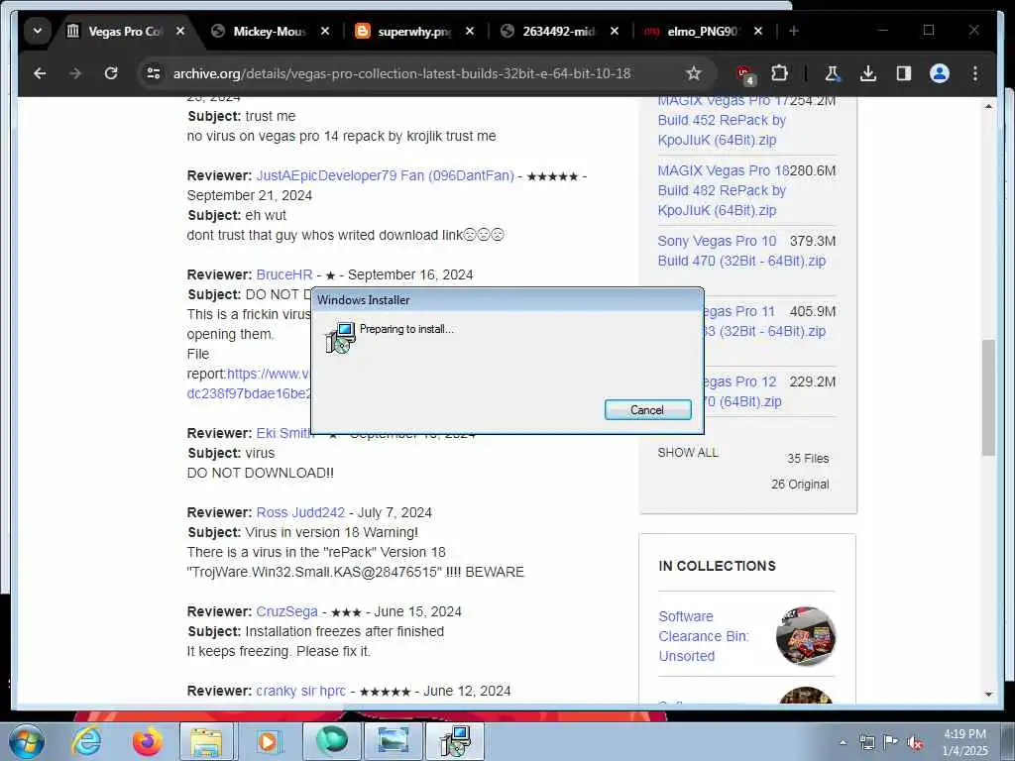Screen dimensions: 1015x761
Task: Open Action Center flag tray icon
Action: (x=890, y=742)
